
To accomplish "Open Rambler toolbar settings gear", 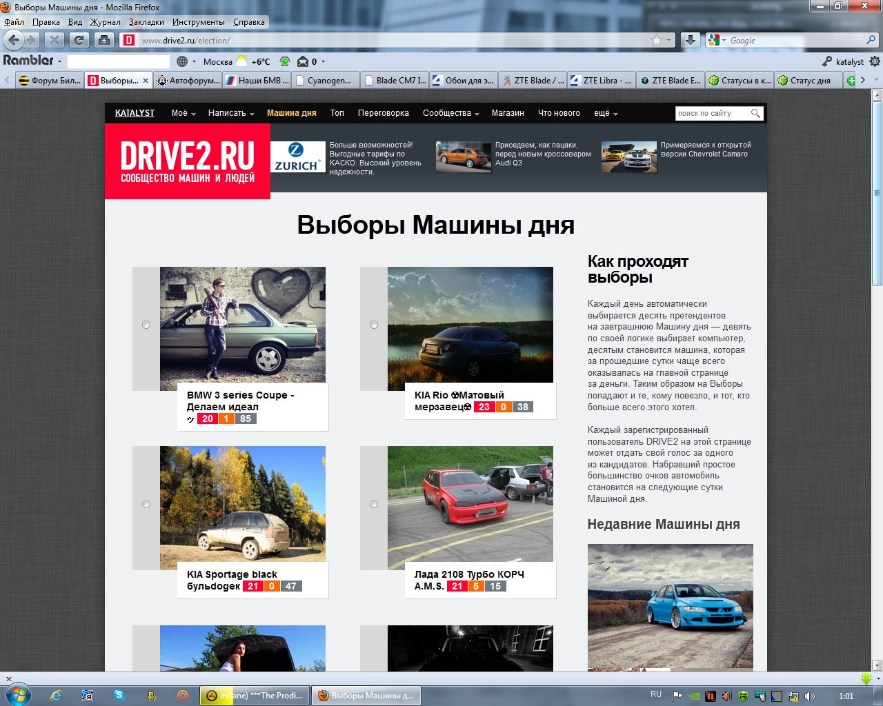I will point(875,61).
